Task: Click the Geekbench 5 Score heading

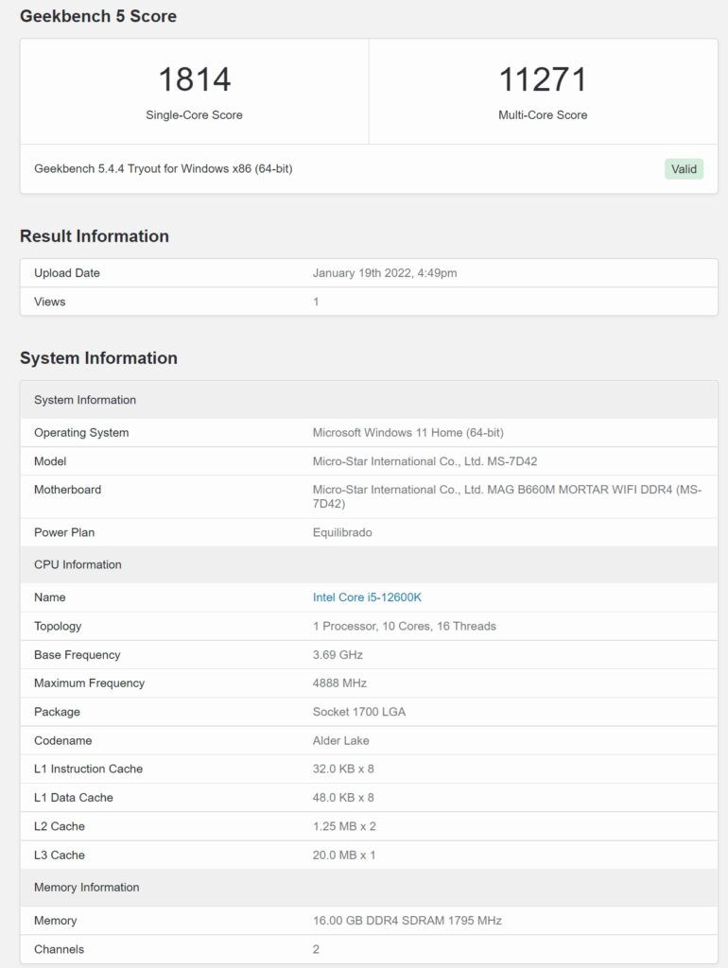Action: (x=98, y=16)
